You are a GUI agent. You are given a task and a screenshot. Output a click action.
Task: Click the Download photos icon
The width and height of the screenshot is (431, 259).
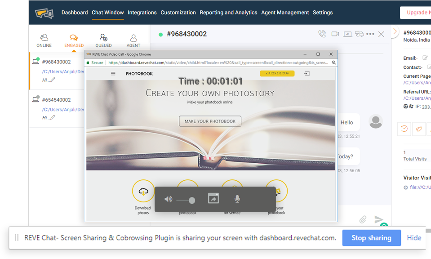143,191
